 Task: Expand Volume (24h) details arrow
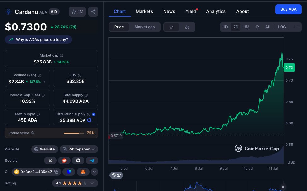44,82
